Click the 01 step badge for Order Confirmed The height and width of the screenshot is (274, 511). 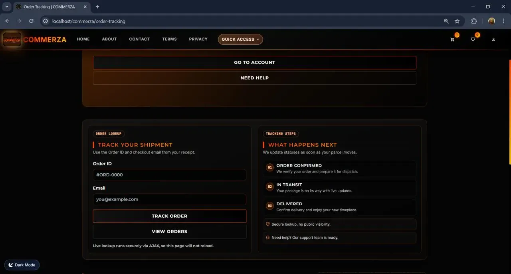[x=270, y=168]
